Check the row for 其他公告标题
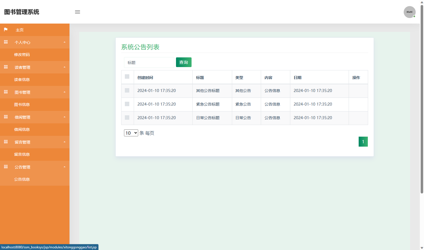Screen dimensions: 424x250 point(127,90)
